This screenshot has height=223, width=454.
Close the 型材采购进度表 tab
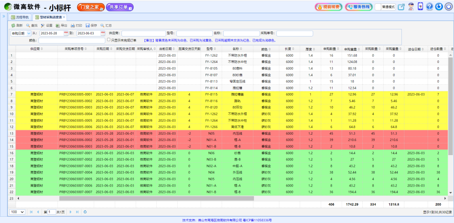[64, 17]
